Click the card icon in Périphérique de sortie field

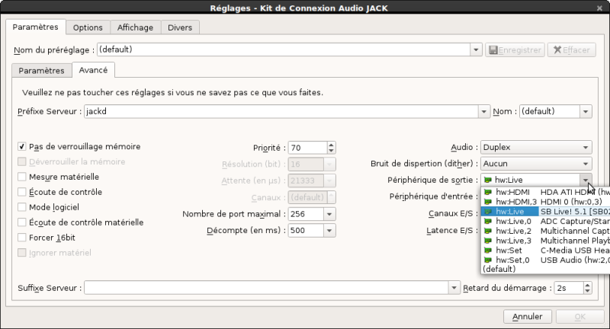click(487, 180)
